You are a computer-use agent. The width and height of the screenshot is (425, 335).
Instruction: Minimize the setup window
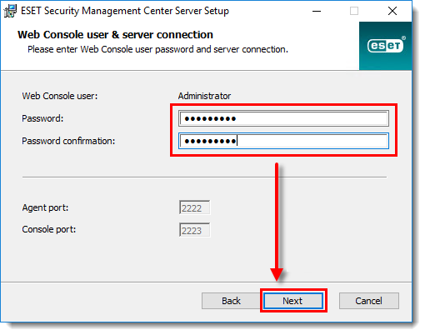[317, 11]
